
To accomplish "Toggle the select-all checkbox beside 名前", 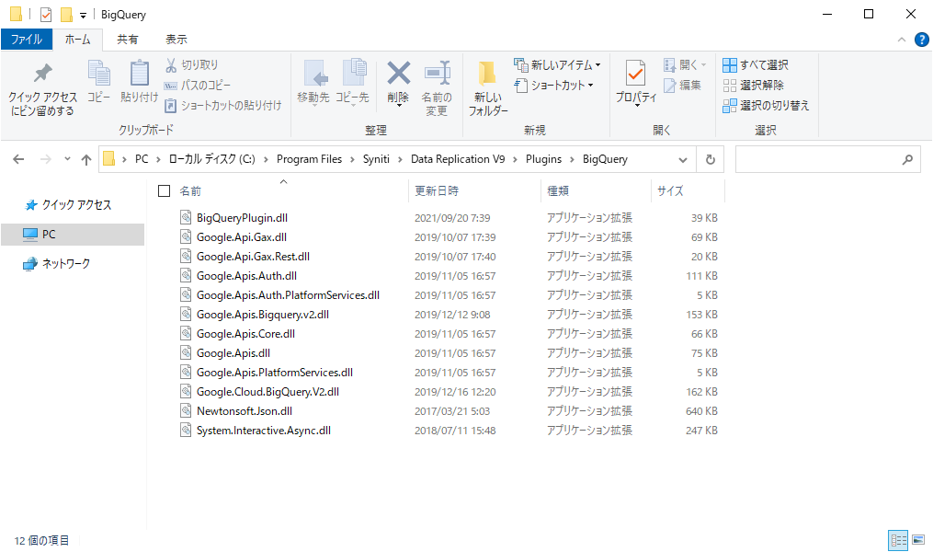I will (x=165, y=191).
